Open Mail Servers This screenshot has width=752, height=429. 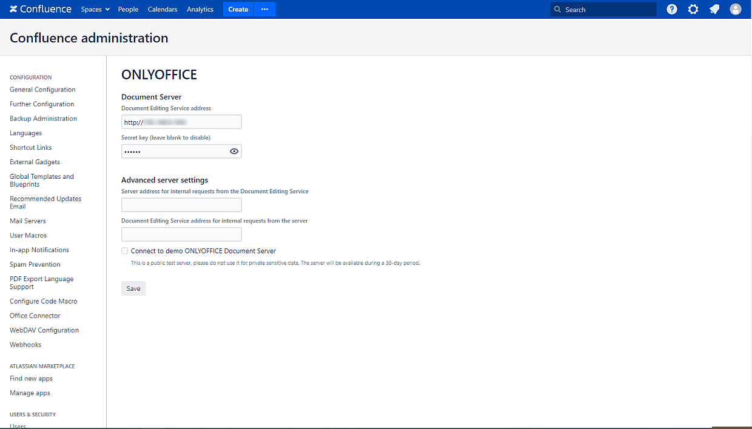28,221
